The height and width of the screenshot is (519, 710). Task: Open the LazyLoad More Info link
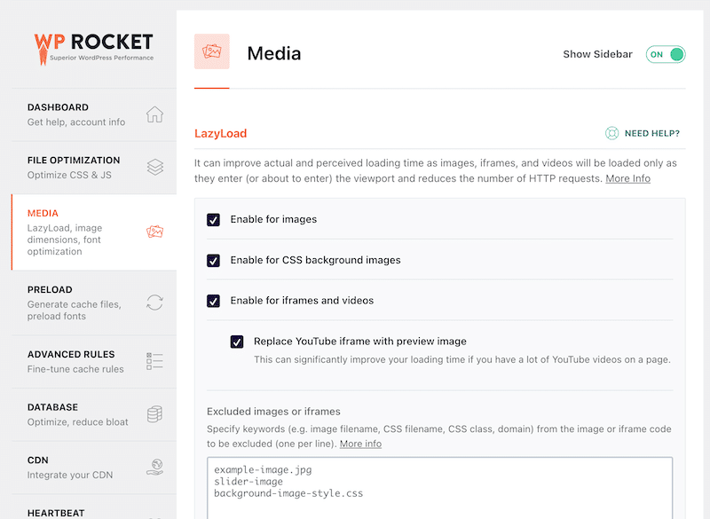click(x=627, y=178)
